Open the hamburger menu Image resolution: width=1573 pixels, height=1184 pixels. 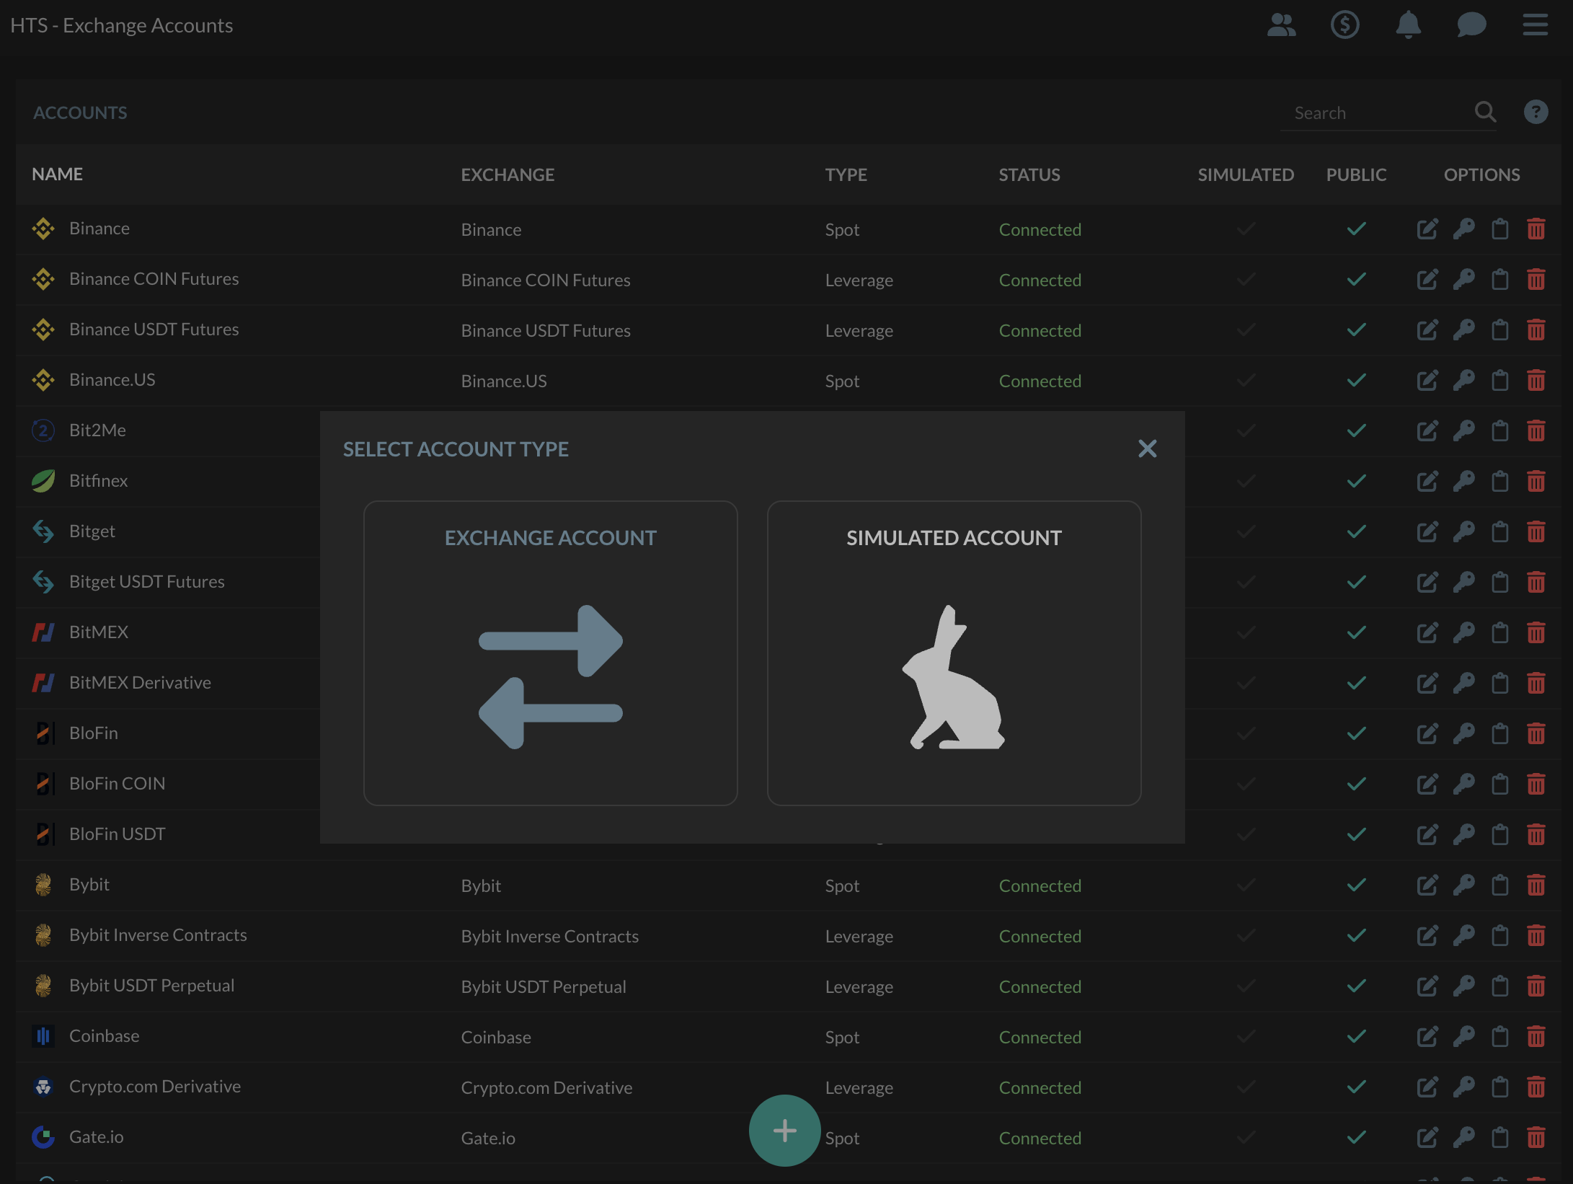point(1536,25)
